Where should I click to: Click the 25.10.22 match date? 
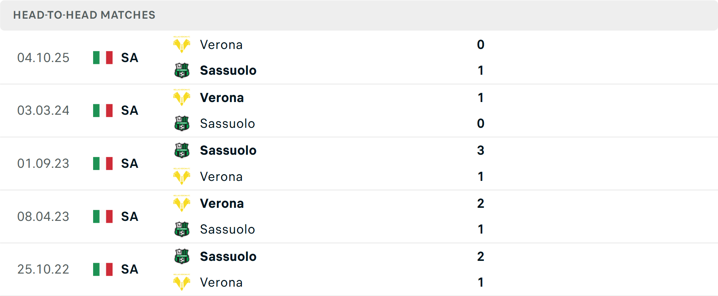point(43,269)
